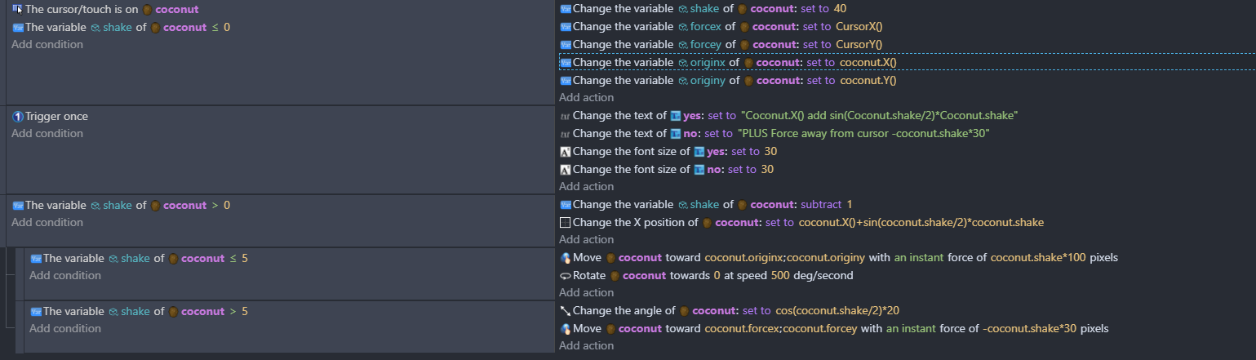The height and width of the screenshot is (360, 1256).
Task: Add a condition below the shake > 5 condition
Action: click(x=65, y=328)
